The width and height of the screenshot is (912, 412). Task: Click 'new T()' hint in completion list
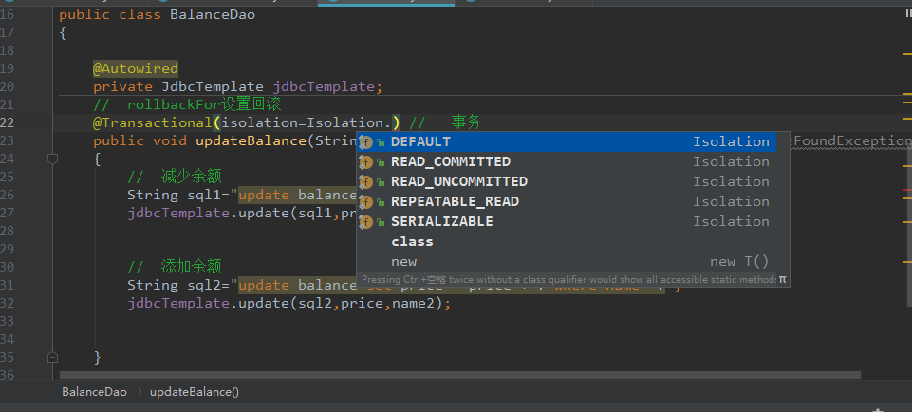coord(739,261)
